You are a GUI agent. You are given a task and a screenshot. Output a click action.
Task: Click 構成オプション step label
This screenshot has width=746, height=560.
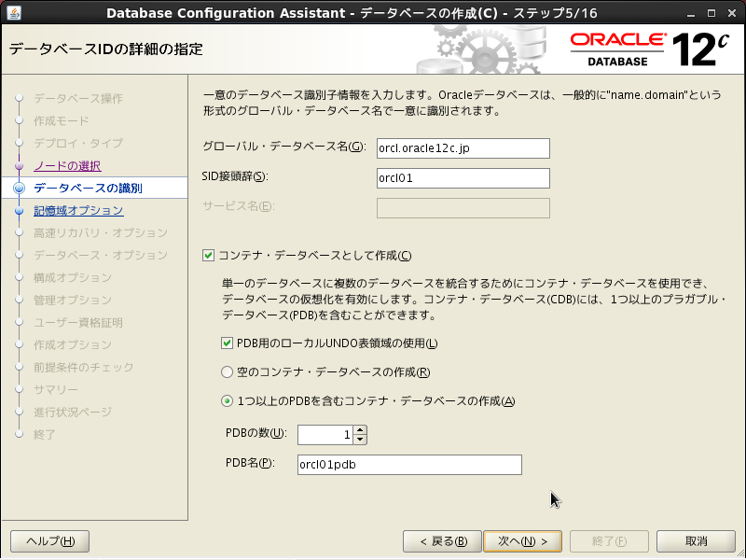coord(73,277)
